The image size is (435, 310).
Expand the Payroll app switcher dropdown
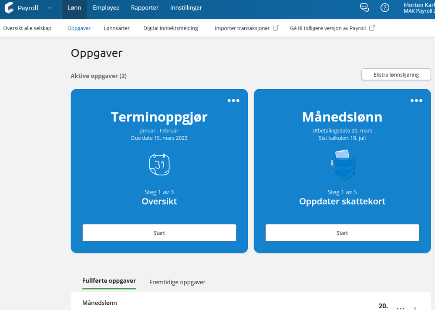(50, 8)
